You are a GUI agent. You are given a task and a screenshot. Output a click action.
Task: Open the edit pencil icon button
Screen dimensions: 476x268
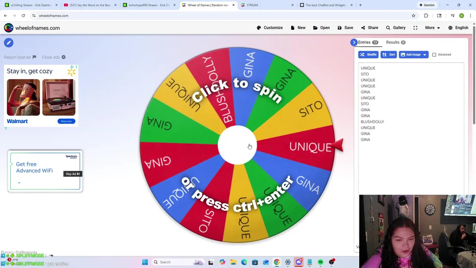(x=9, y=43)
